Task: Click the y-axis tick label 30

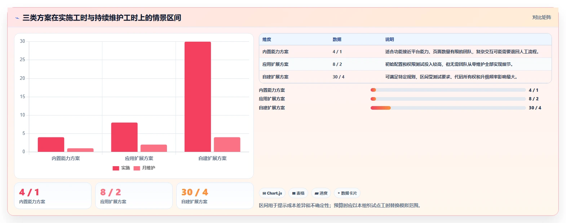Action: click(x=22, y=41)
